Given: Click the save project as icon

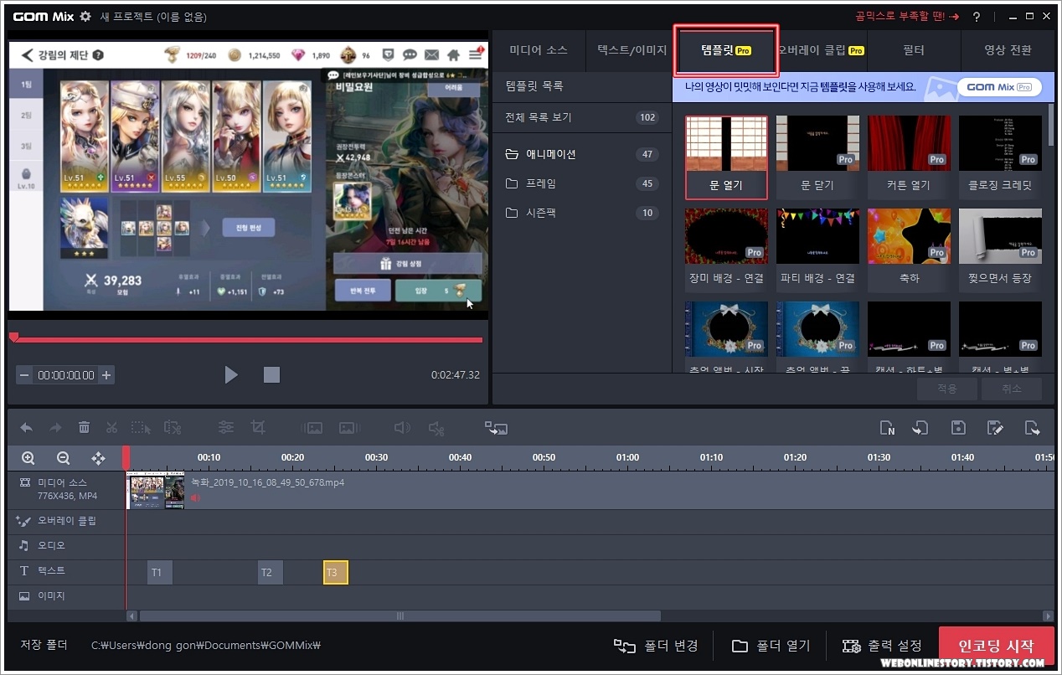Looking at the screenshot, I should (x=995, y=428).
